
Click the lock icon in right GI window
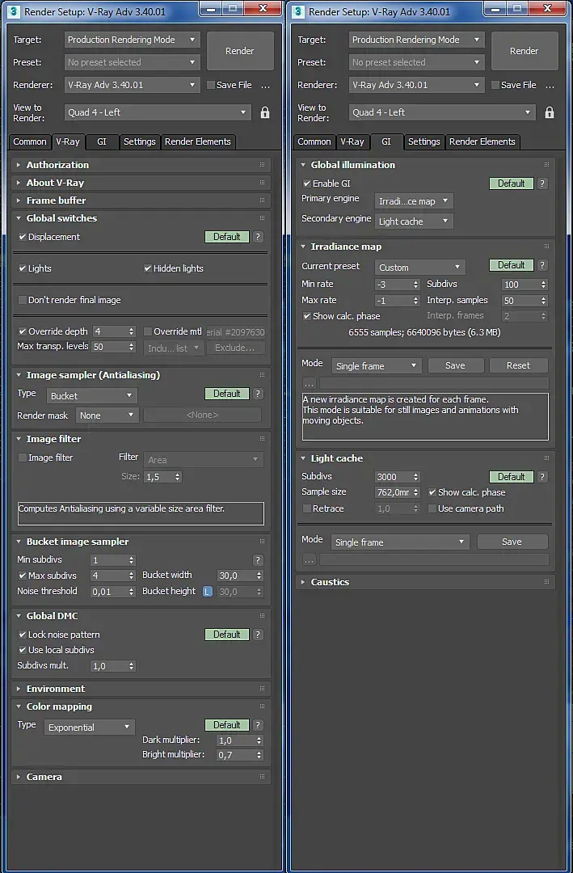click(x=550, y=112)
